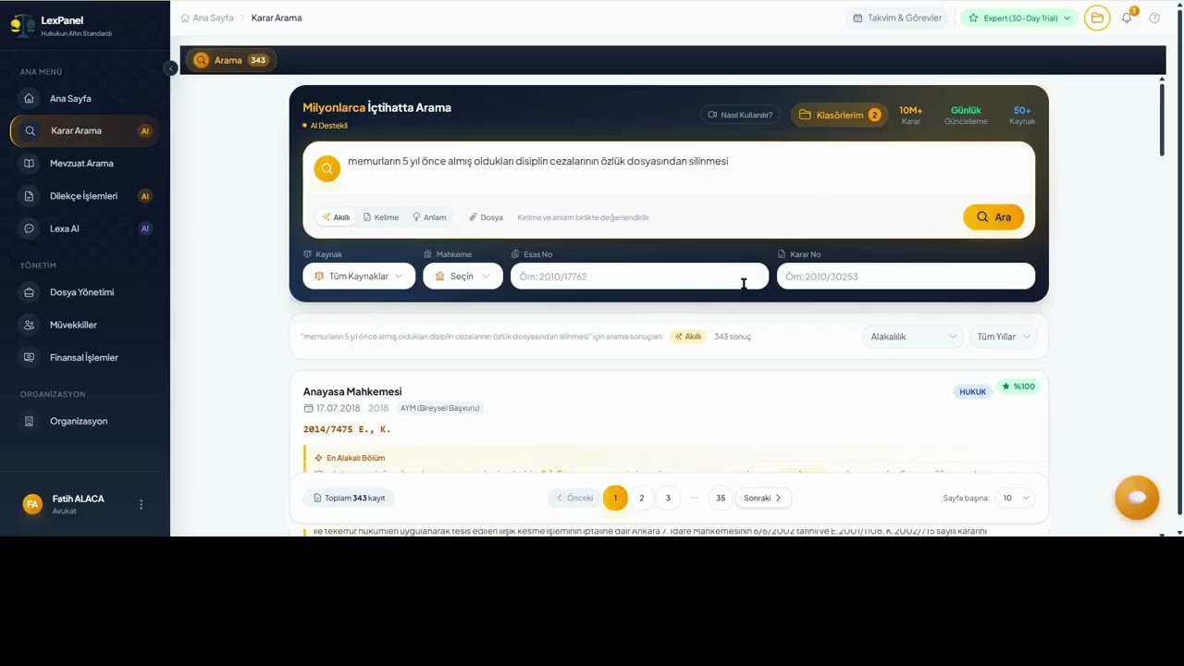1184x666 pixels.
Task: Expand Tüm Kaynaklar source dropdown
Action: coord(359,276)
